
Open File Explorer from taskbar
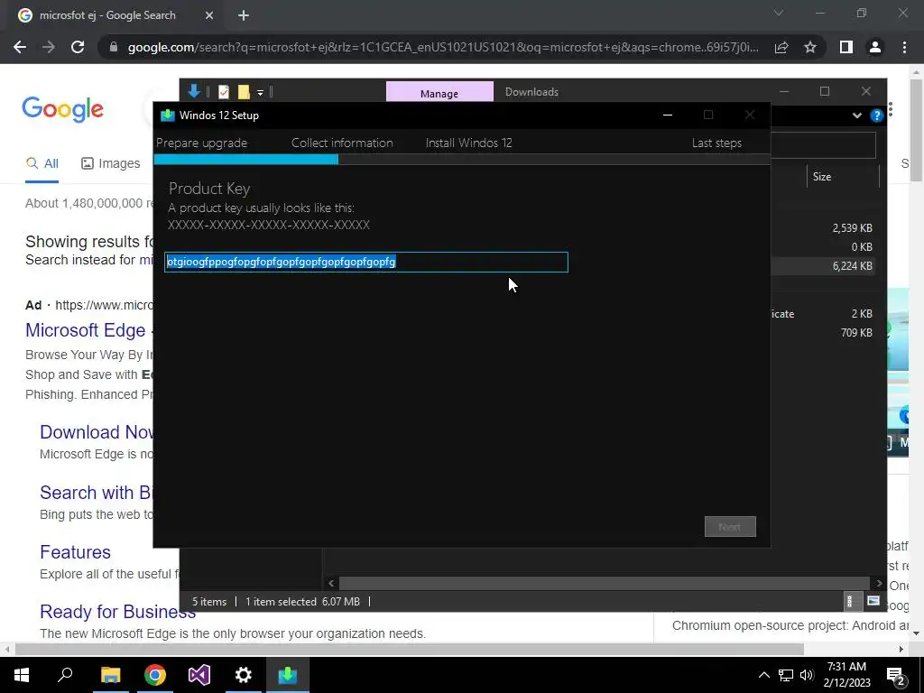click(110, 675)
